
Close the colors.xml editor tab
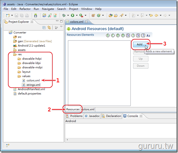[87, 22]
